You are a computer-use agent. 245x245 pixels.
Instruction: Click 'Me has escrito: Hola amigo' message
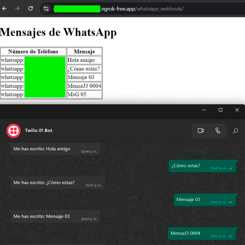[55, 149]
